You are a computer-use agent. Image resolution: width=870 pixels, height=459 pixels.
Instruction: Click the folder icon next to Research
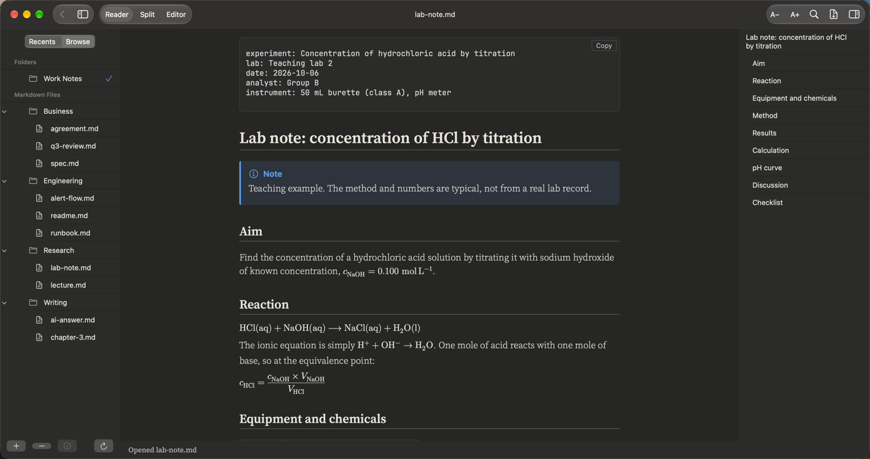(x=33, y=251)
